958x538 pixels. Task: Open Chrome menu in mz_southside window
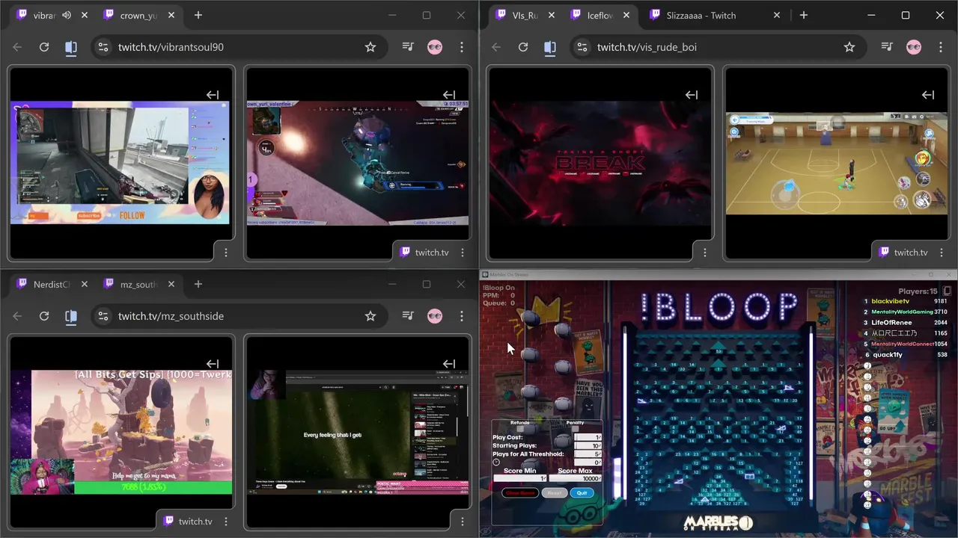(x=462, y=316)
